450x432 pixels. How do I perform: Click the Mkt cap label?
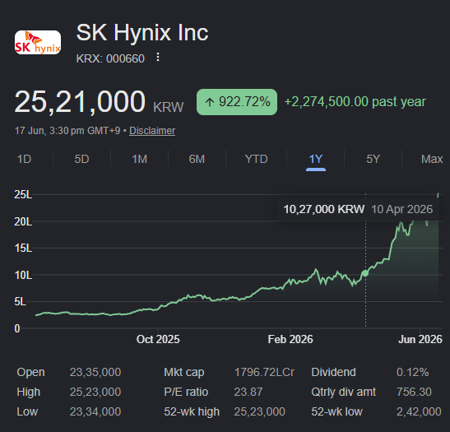point(184,372)
